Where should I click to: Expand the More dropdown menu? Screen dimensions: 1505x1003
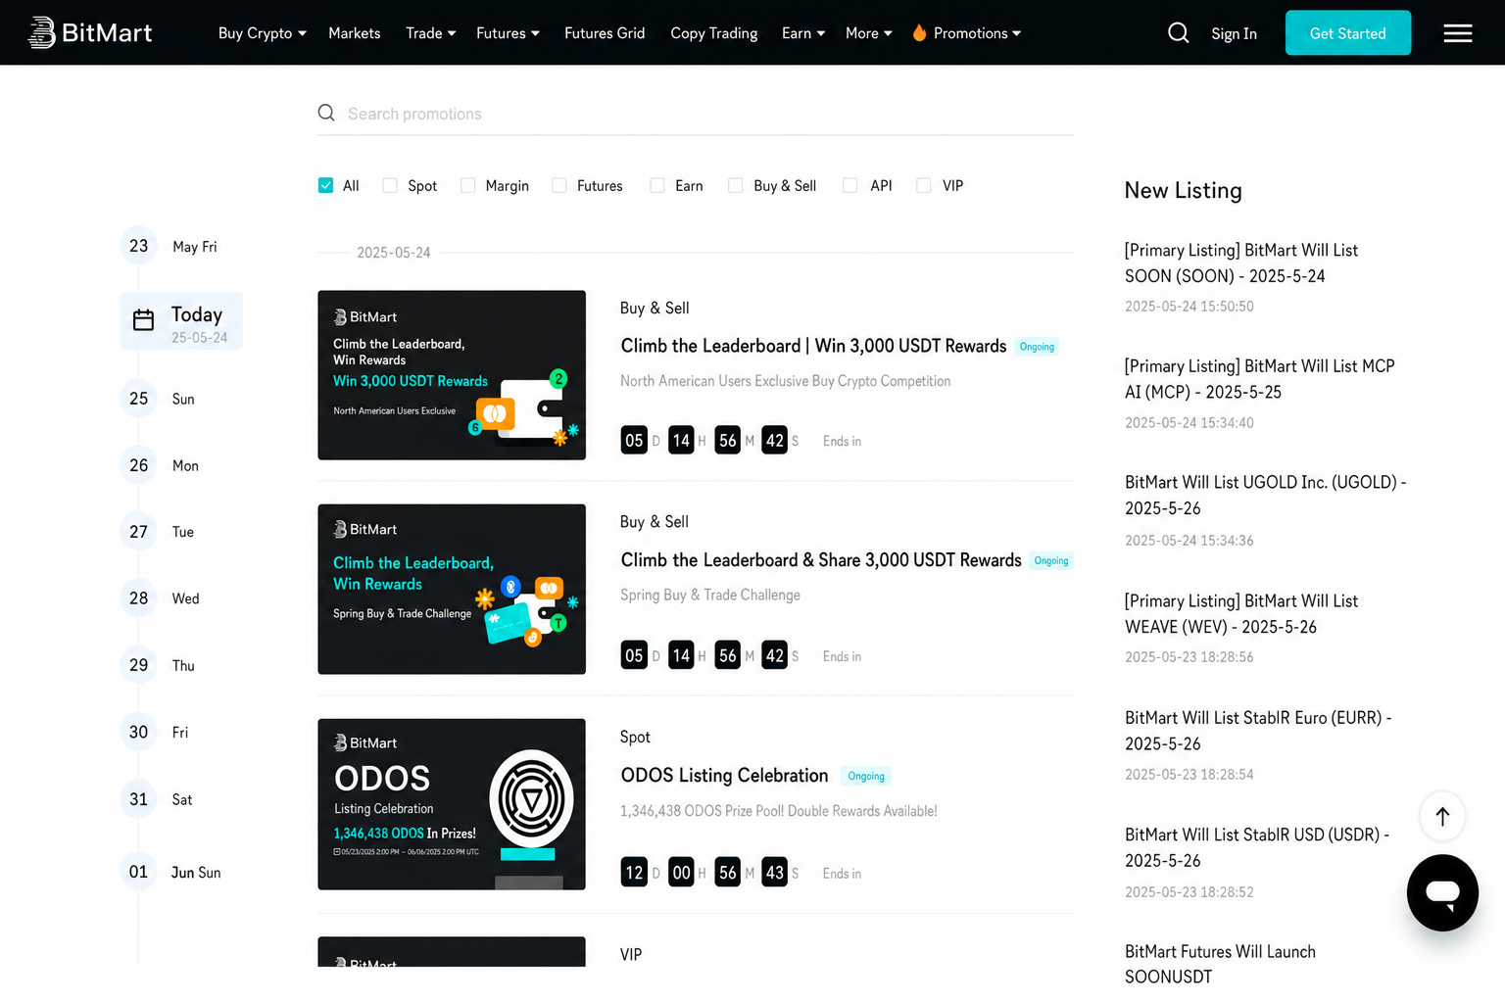click(869, 33)
